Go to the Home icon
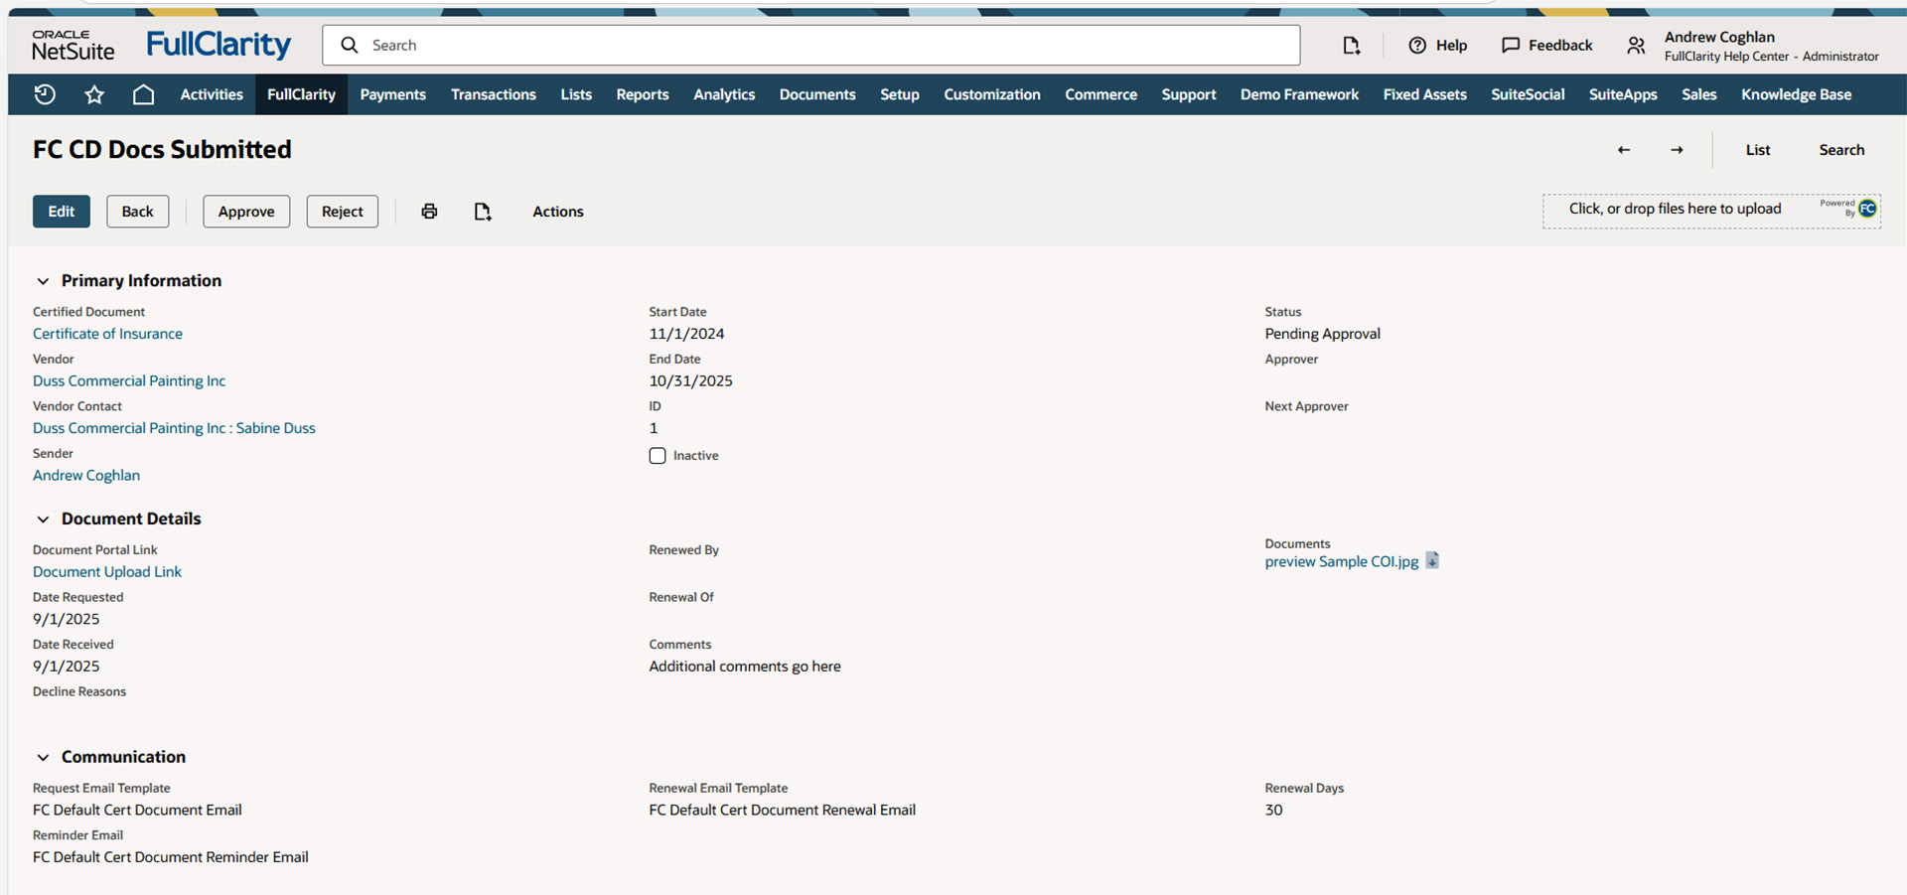The height and width of the screenshot is (895, 1907). [143, 94]
